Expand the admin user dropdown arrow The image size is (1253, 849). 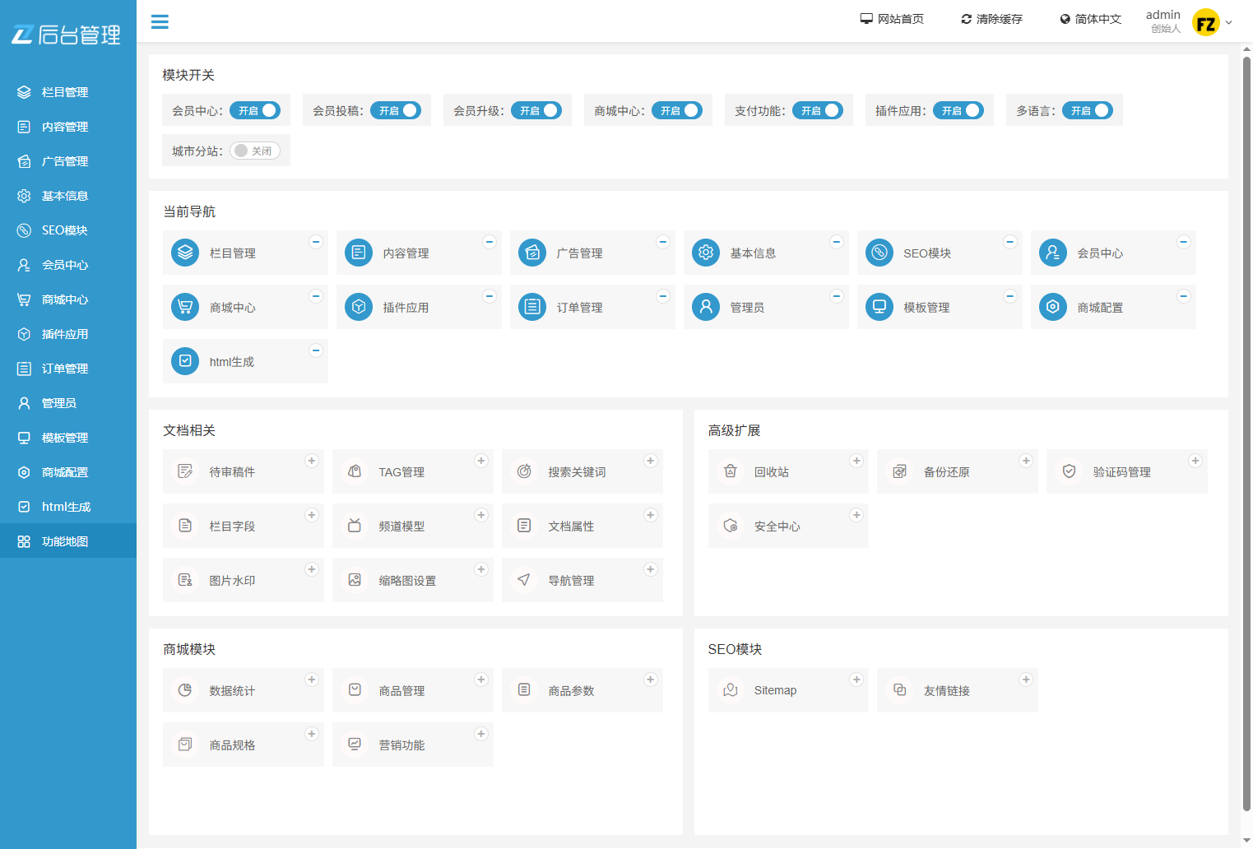[1229, 23]
